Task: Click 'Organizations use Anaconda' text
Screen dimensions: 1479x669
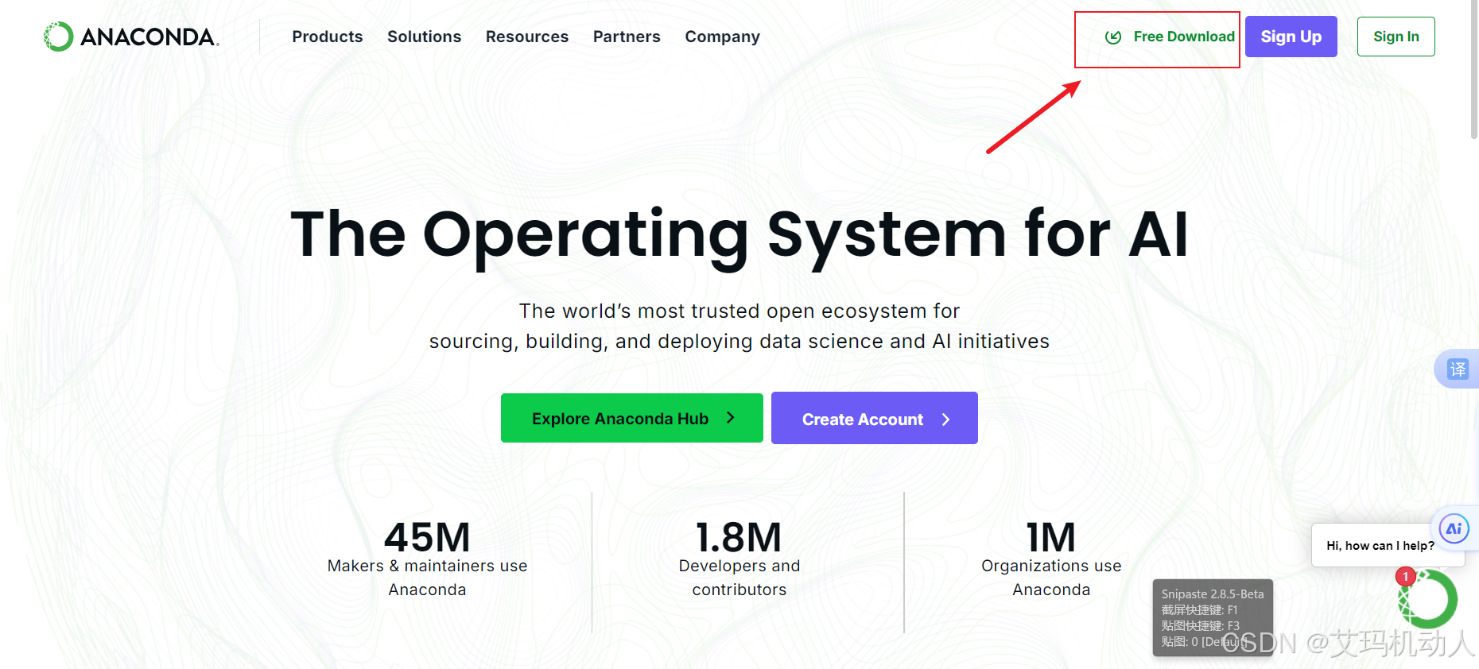Action: [x=1050, y=578]
